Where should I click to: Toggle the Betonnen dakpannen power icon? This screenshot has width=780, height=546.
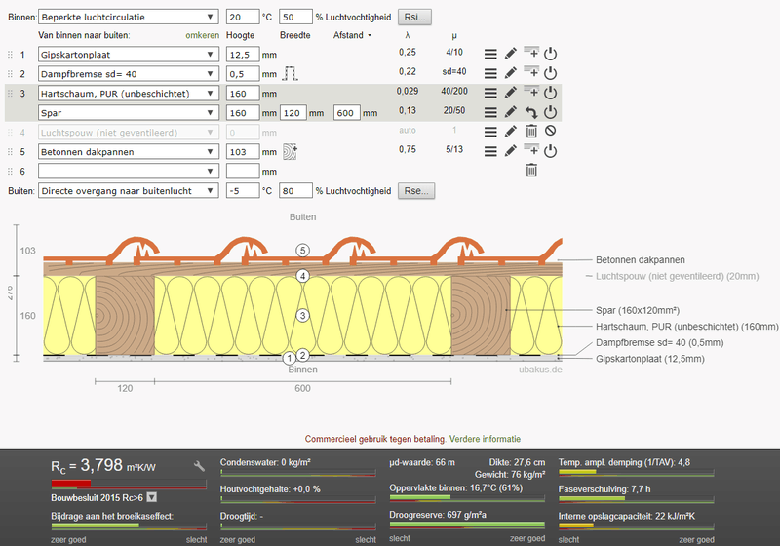coord(550,151)
